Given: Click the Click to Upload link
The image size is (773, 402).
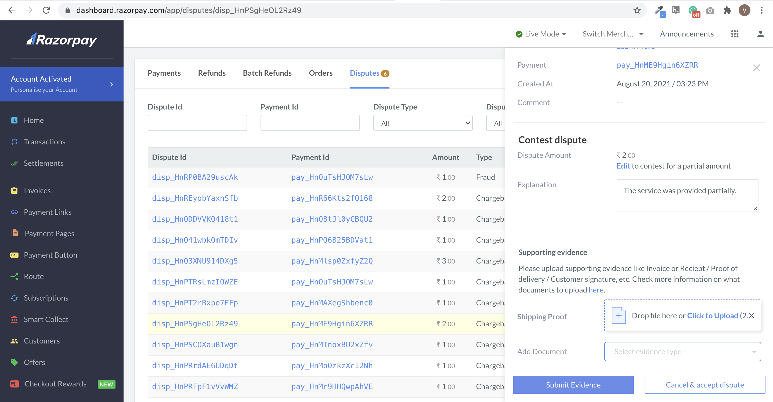Looking at the screenshot, I should point(712,316).
